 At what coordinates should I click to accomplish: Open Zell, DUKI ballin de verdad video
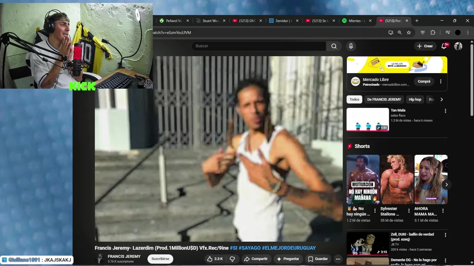point(368,244)
